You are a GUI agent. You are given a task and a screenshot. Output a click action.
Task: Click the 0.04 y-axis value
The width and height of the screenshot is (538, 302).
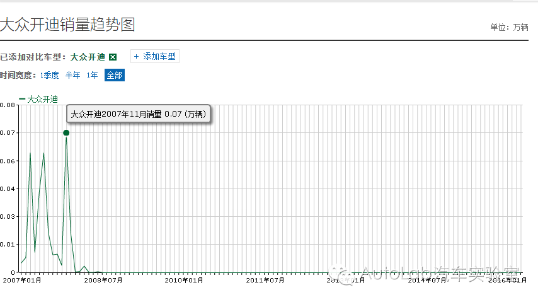[x=8, y=189]
